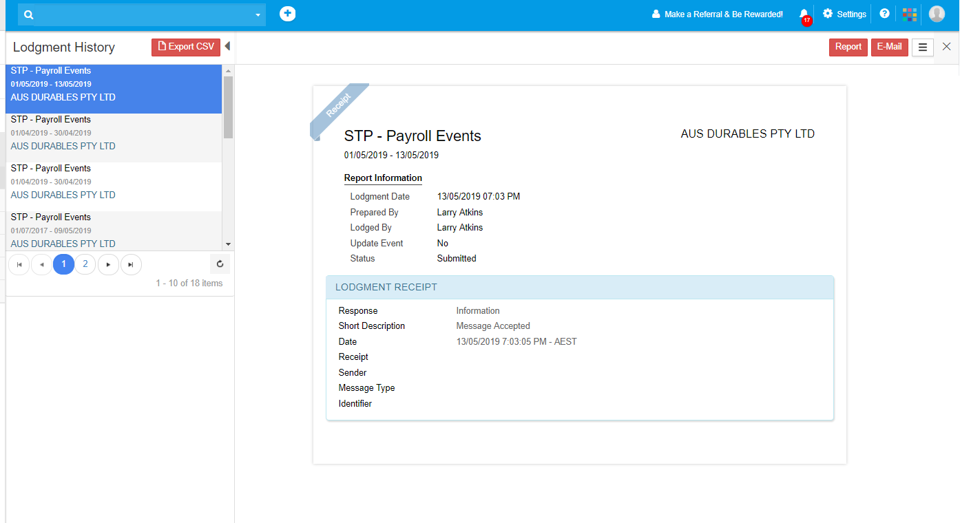Open the user profile avatar
The height and width of the screenshot is (523, 960).
click(937, 14)
